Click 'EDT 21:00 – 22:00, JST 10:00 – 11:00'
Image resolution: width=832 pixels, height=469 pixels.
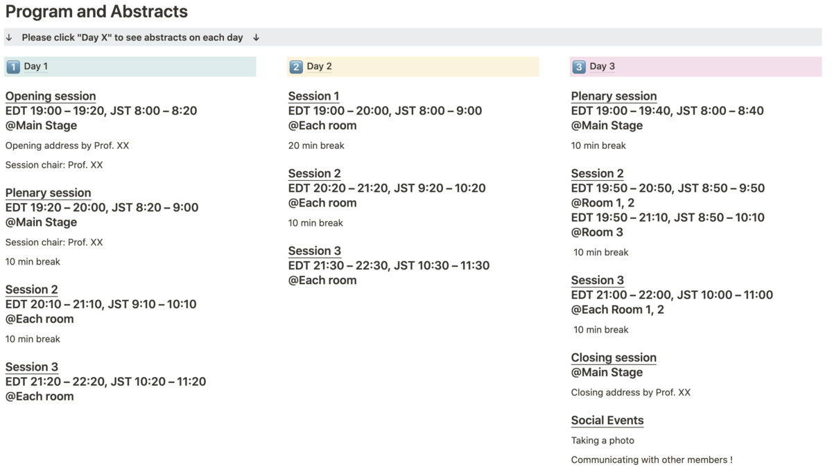(672, 295)
